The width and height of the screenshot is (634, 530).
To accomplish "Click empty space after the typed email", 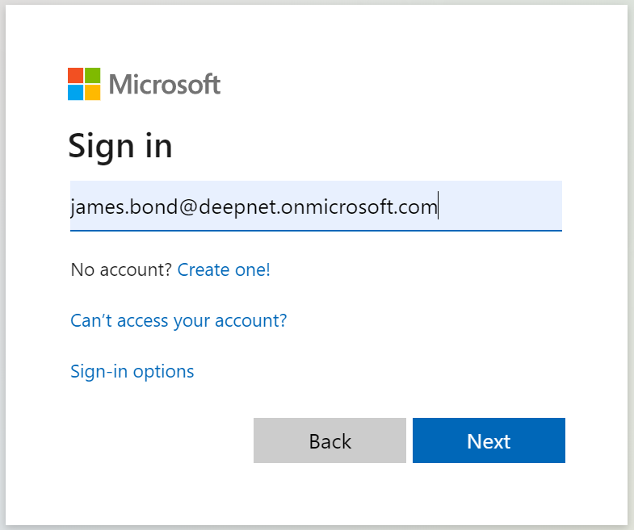I will [499, 207].
